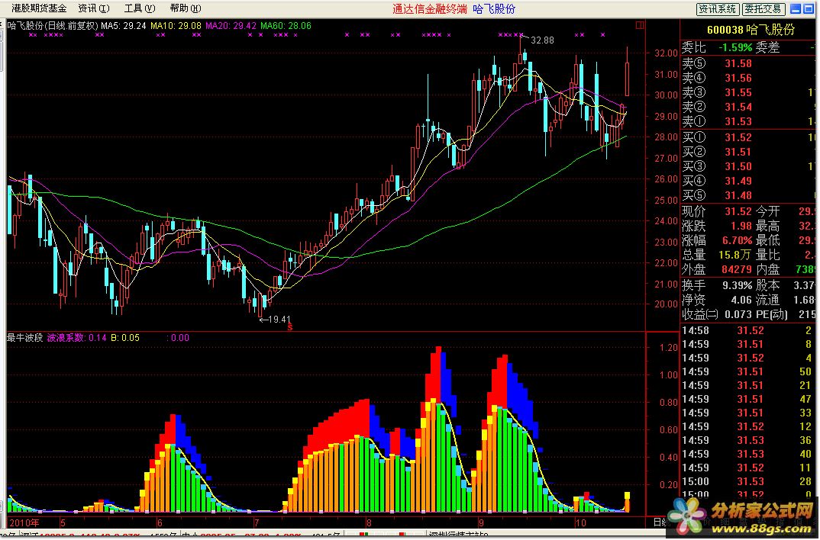Click the 1.20 indicator axis label
The height and width of the screenshot is (540, 820).
pyautogui.click(x=669, y=348)
